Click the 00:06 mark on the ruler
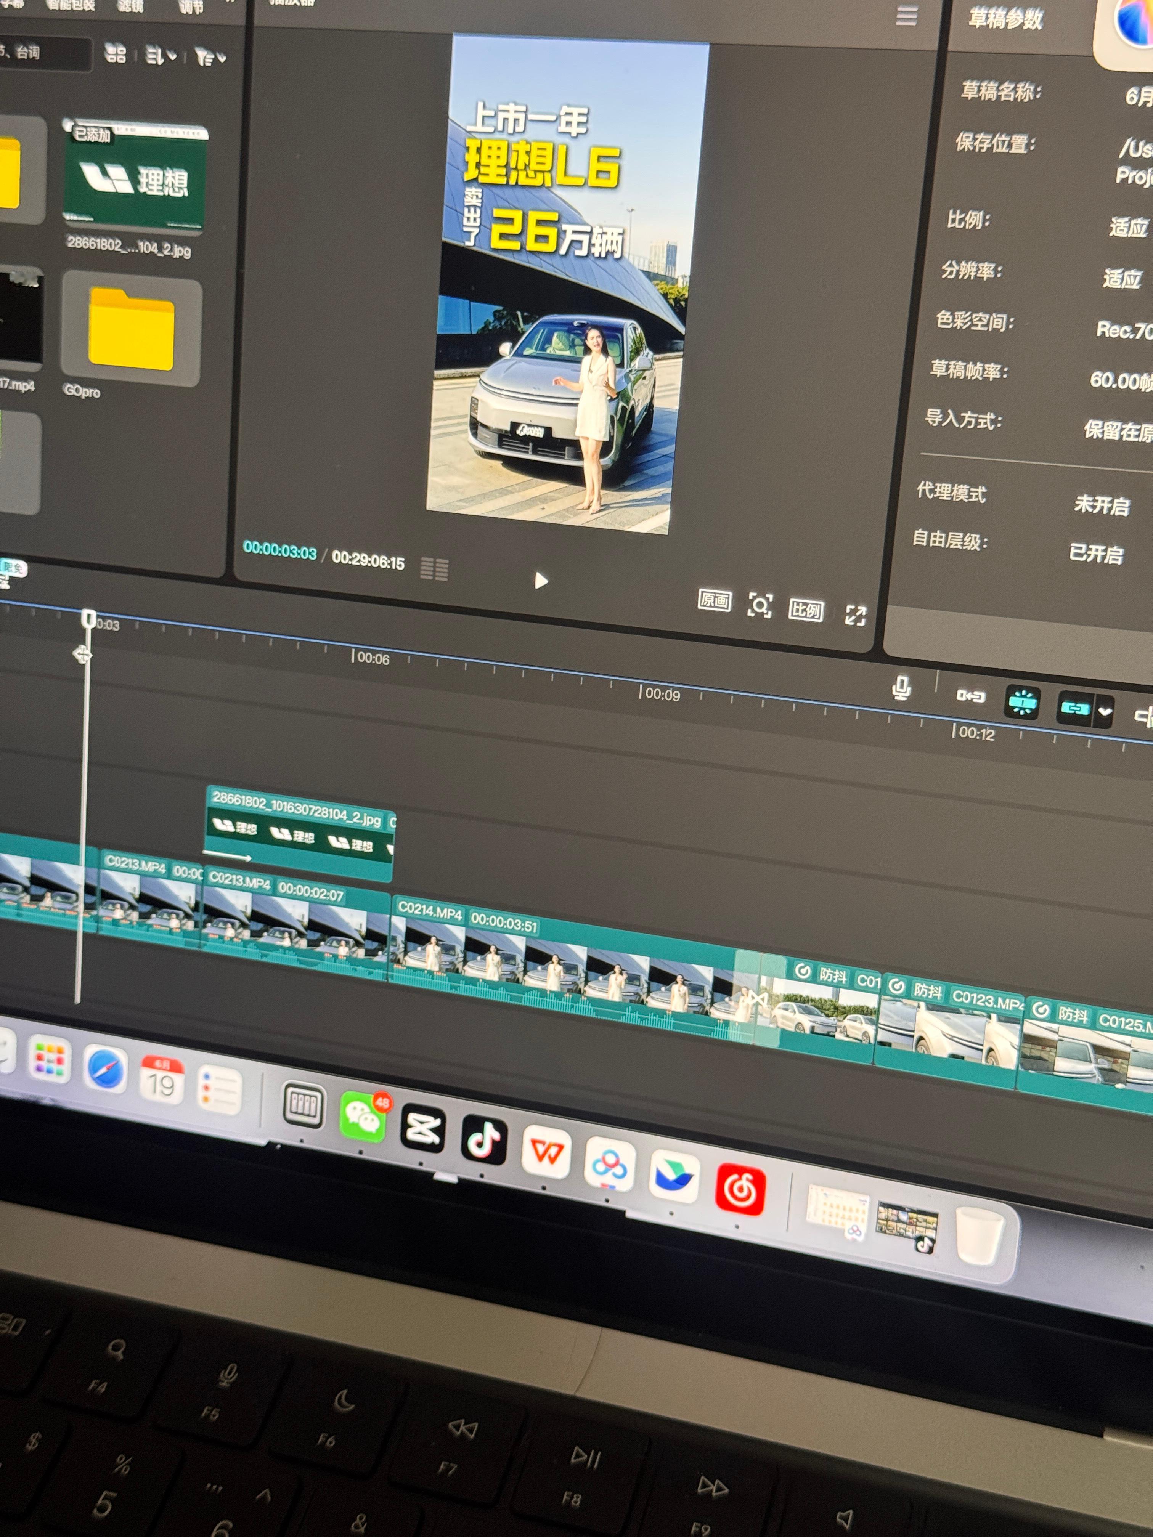The width and height of the screenshot is (1153, 1537). point(372,658)
